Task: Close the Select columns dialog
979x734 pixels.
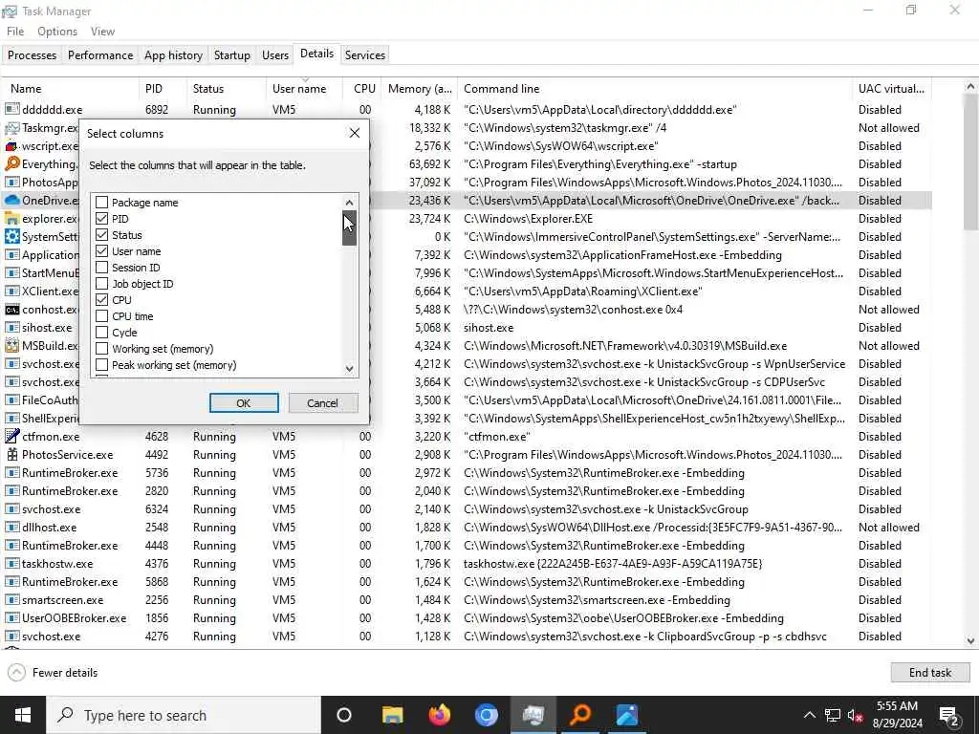Action: tap(355, 133)
